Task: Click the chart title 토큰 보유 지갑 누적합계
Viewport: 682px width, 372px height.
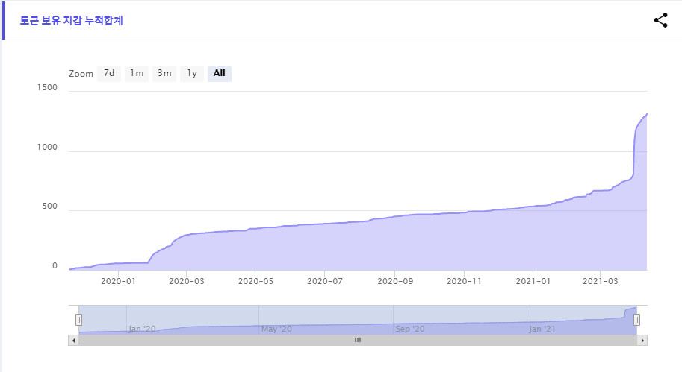Action: pos(71,21)
